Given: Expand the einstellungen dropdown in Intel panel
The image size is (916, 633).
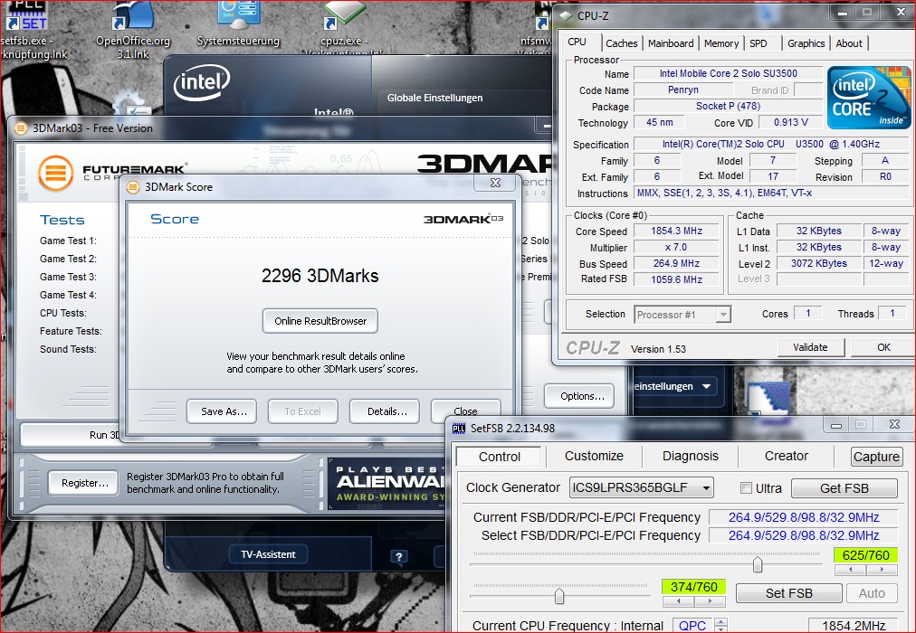Looking at the screenshot, I should pos(706,386).
